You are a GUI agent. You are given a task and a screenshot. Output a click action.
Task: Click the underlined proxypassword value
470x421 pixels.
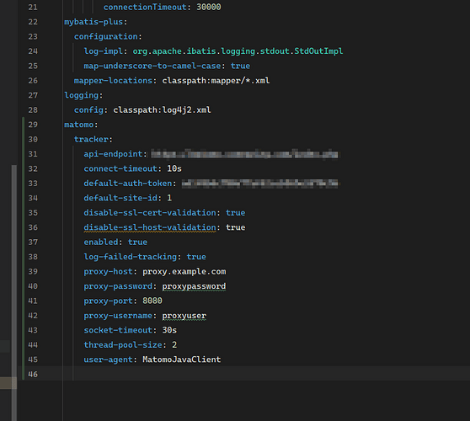click(194, 286)
